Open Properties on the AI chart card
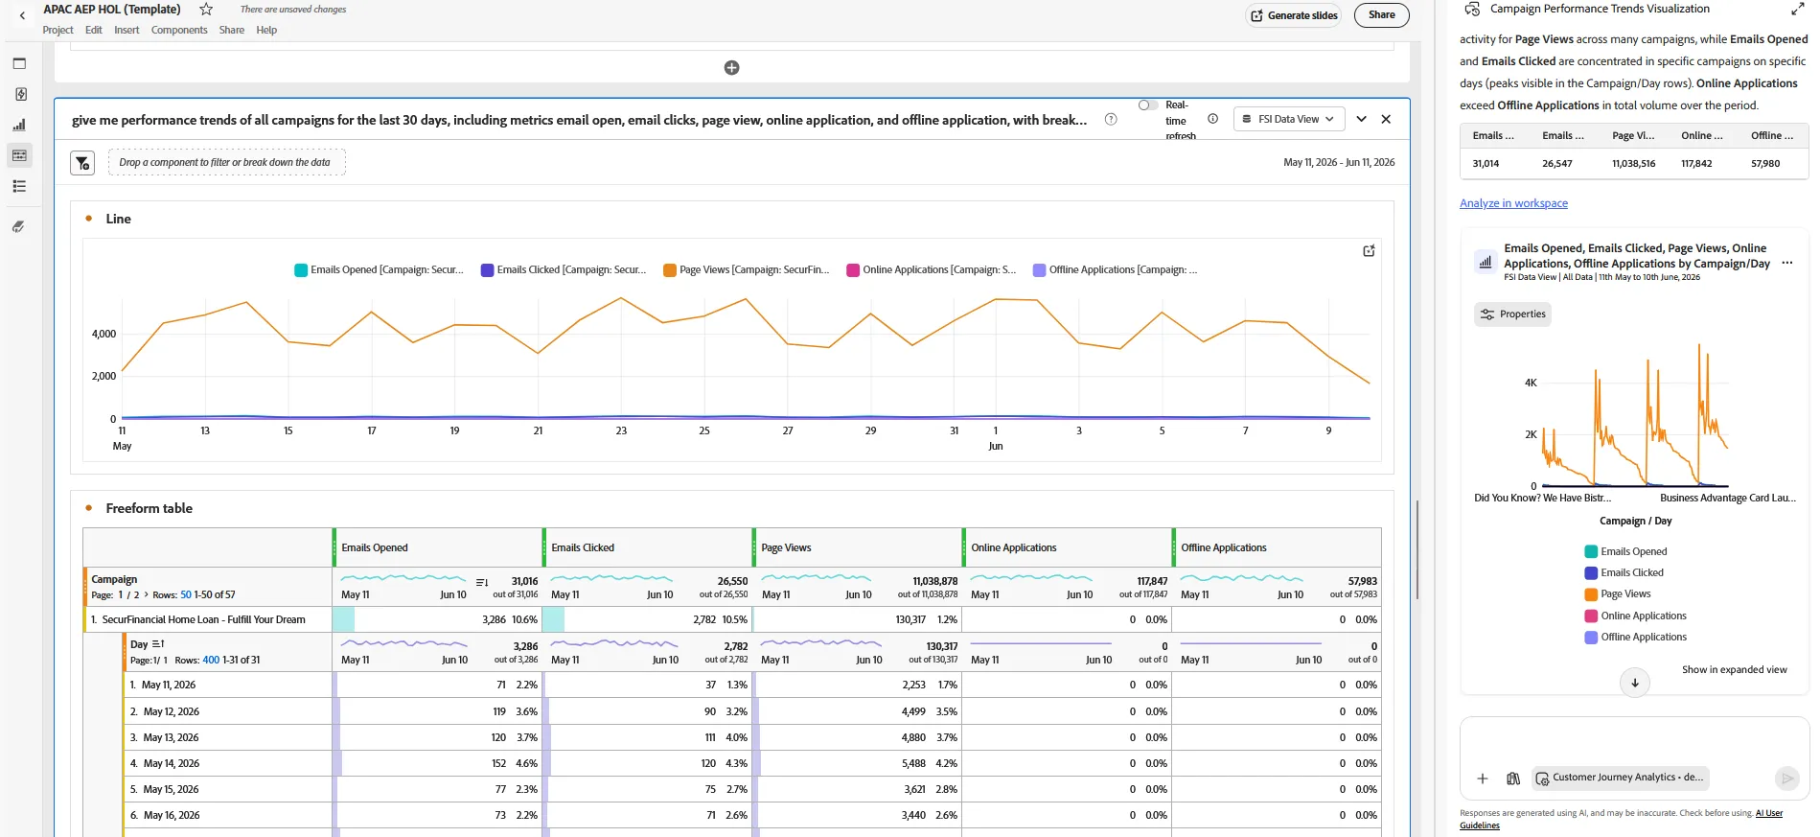 pos(1512,314)
